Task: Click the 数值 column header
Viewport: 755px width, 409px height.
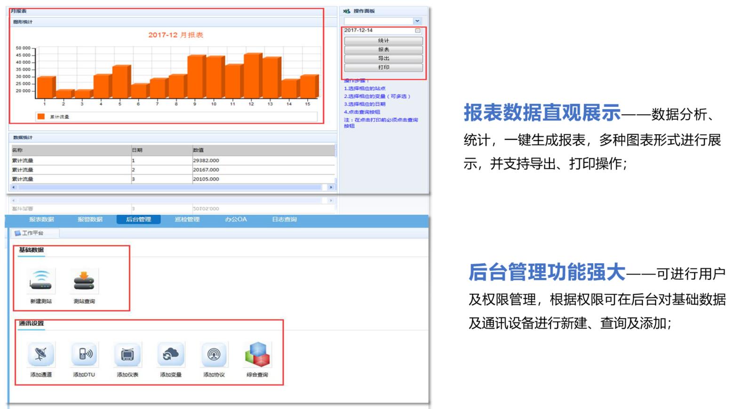Action: click(263, 150)
